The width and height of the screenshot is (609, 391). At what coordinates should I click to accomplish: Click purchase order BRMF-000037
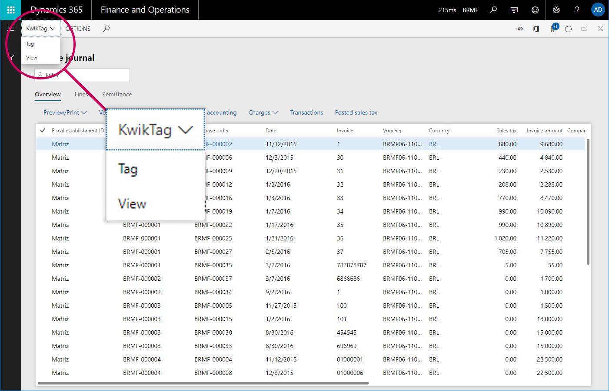tap(213, 279)
